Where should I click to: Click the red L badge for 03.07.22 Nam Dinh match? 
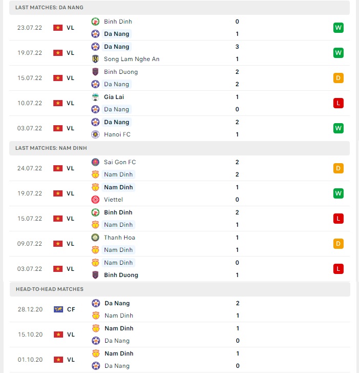click(x=338, y=269)
